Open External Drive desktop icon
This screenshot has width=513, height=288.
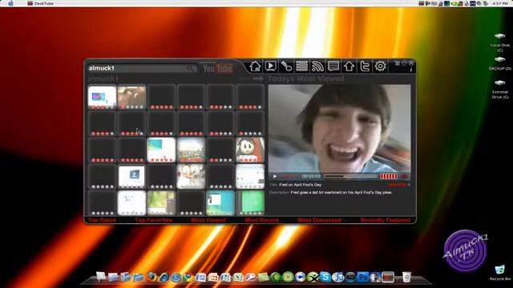tap(500, 90)
